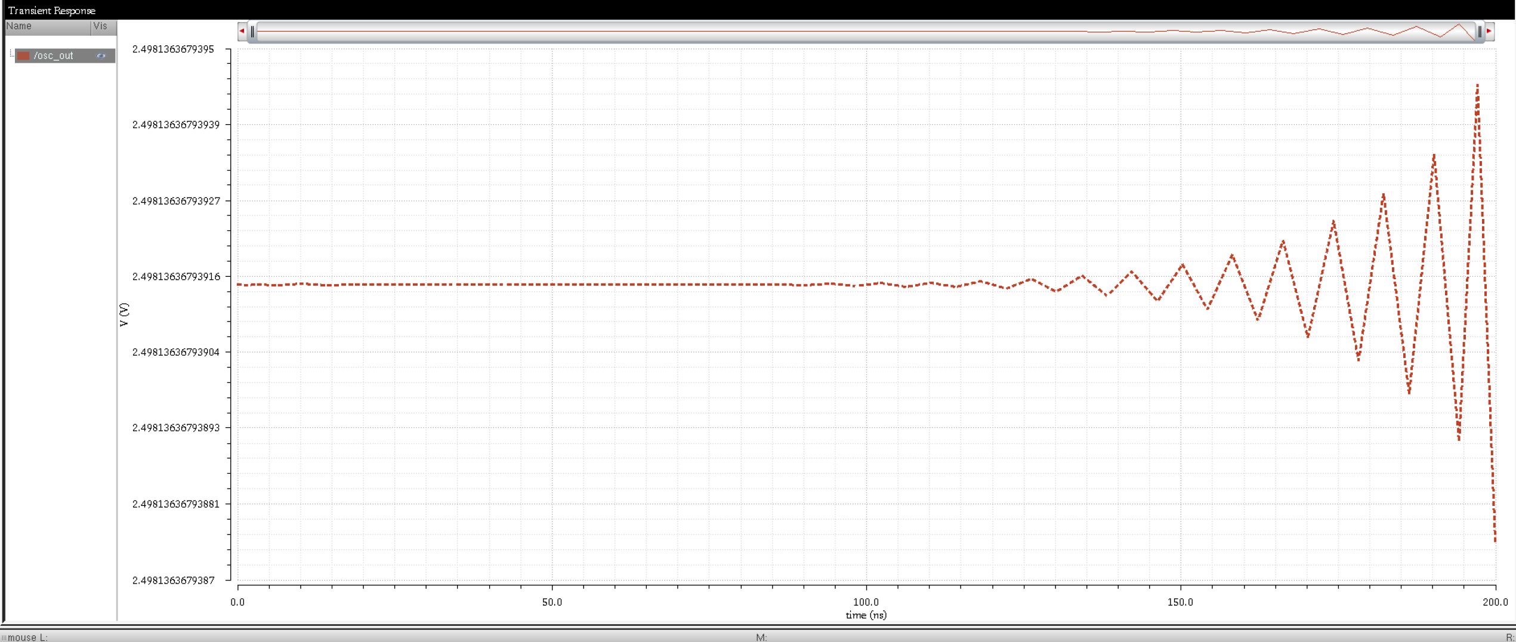Click the V (V) y-axis label
The height and width of the screenshot is (642, 1516).
124,314
